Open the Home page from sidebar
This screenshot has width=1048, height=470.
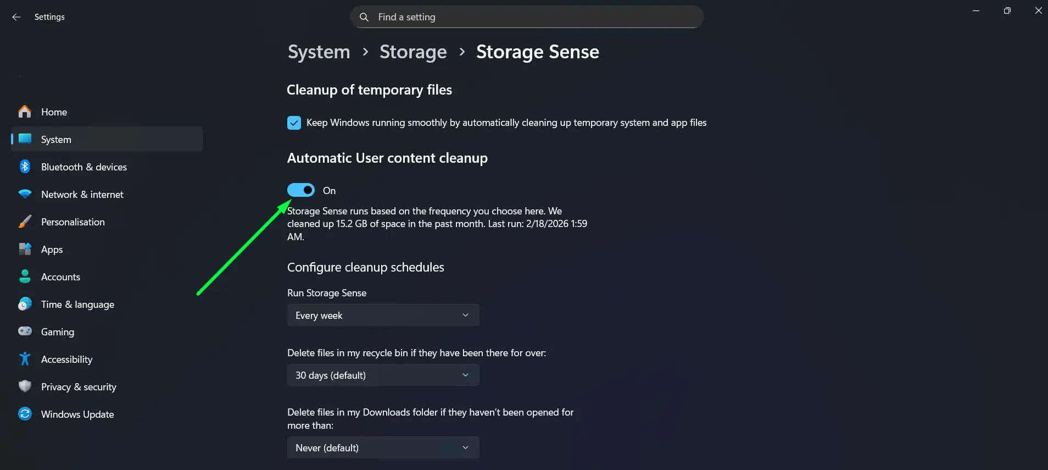[x=53, y=112]
